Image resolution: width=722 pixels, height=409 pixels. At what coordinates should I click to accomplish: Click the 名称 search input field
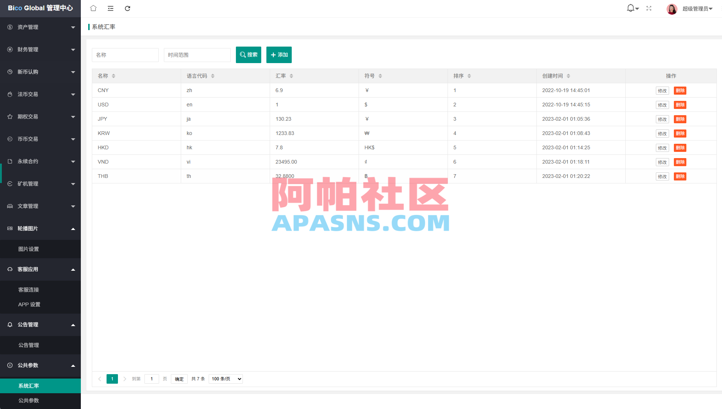point(125,55)
